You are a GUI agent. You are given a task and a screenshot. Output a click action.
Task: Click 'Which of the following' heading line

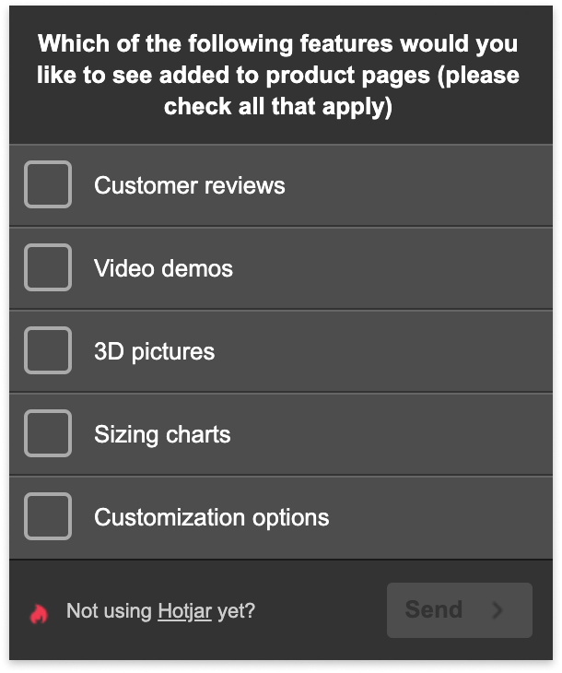(278, 43)
